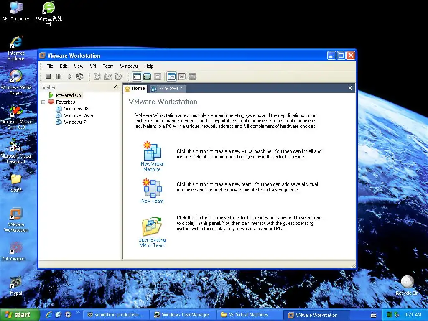The height and width of the screenshot is (321, 428).
Task: Click the Suspend pause toolbar icon
Action: pos(59,76)
